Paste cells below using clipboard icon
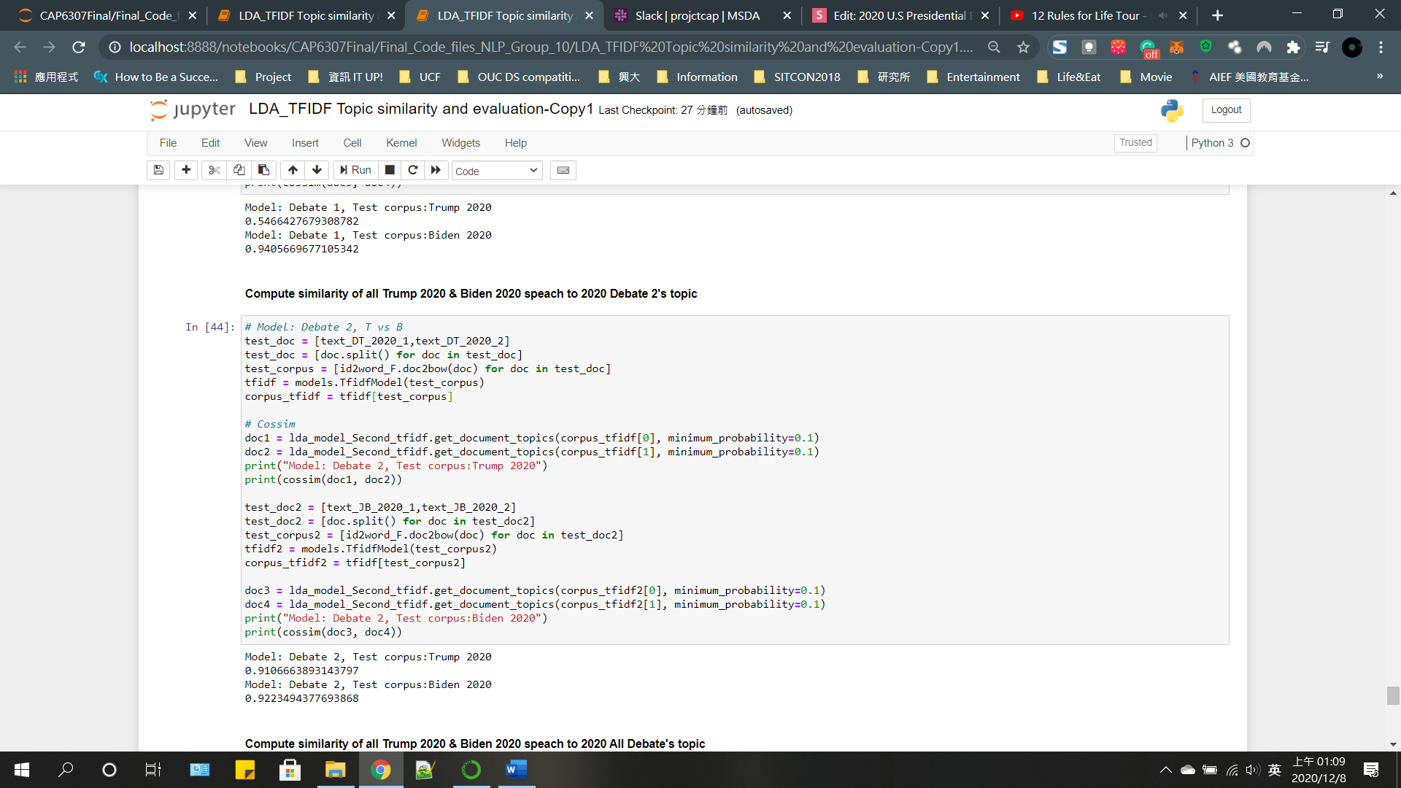Viewport: 1401px width, 788px height. point(263,170)
